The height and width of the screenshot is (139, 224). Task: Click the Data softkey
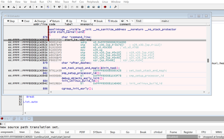[37, 132]
